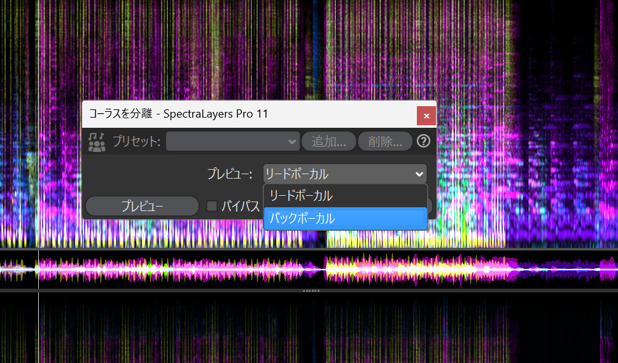
Task: Expand the プレビュー source combo box
Action: pos(345,174)
